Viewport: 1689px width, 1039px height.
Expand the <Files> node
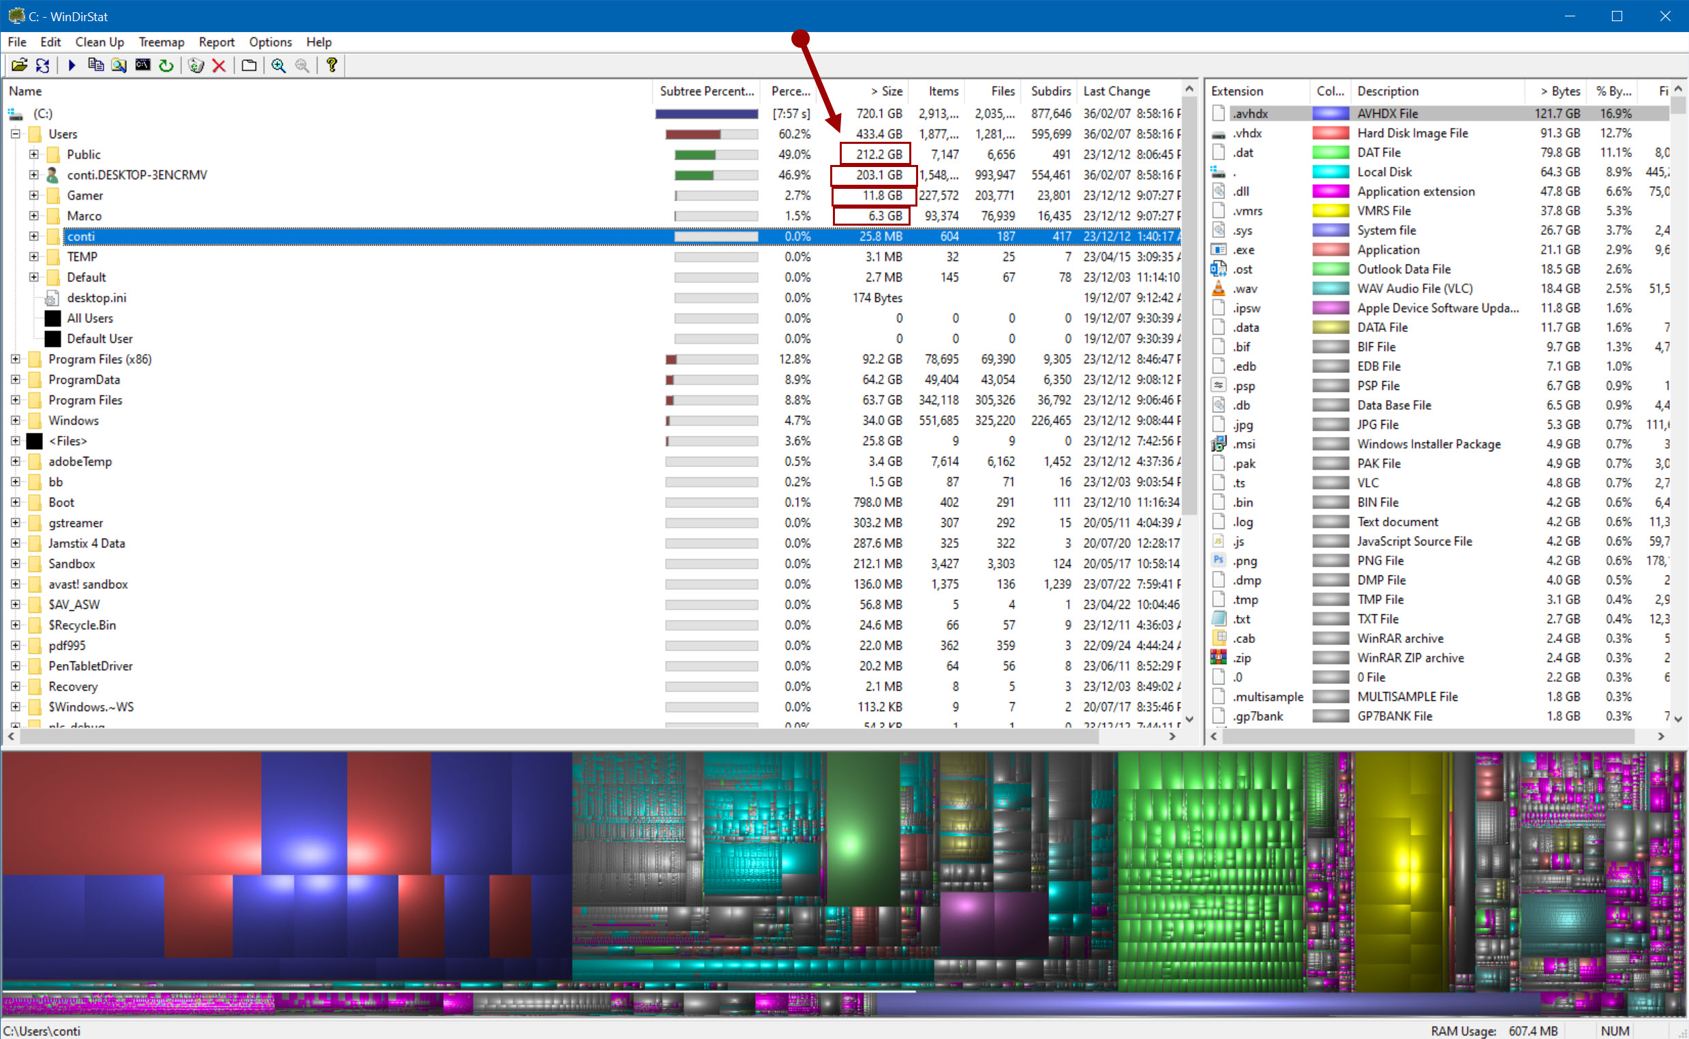click(15, 440)
